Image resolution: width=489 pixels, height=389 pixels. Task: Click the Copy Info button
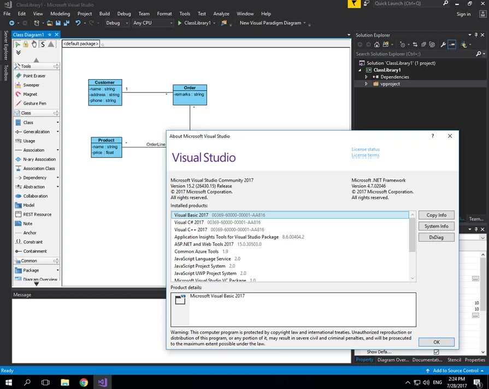[x=437, y=215]
